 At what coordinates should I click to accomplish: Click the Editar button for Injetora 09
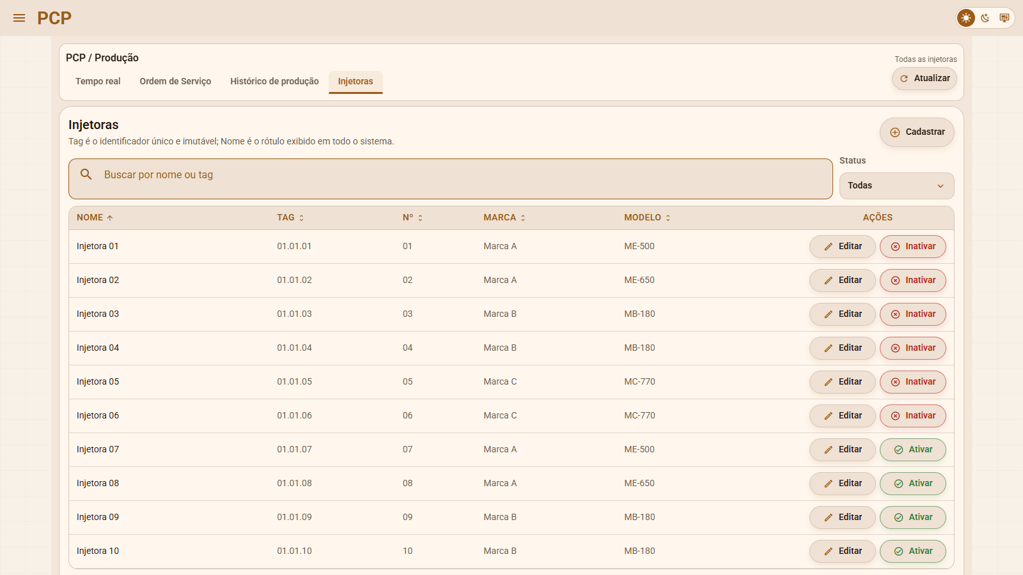pos(842,517)
